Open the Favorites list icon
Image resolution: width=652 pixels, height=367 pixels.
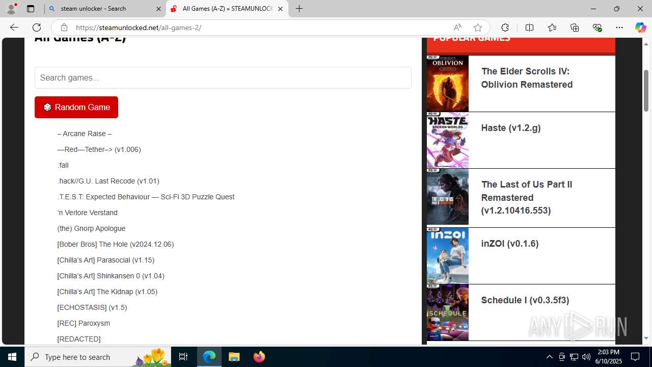(552, 28)
